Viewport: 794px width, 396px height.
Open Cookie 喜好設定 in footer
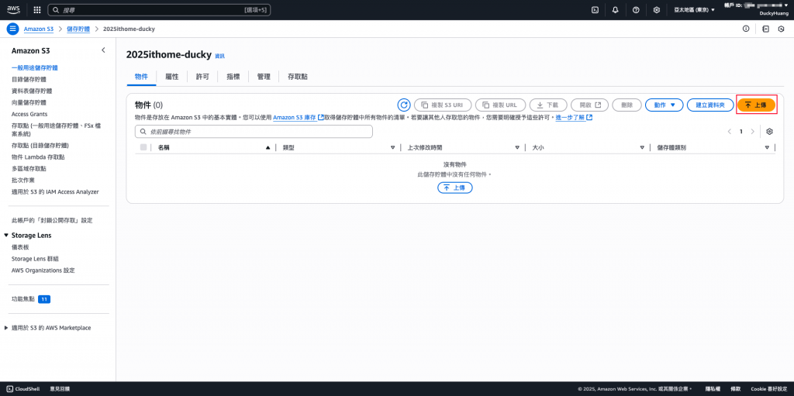pyautogui.click(x=769, y=389)
